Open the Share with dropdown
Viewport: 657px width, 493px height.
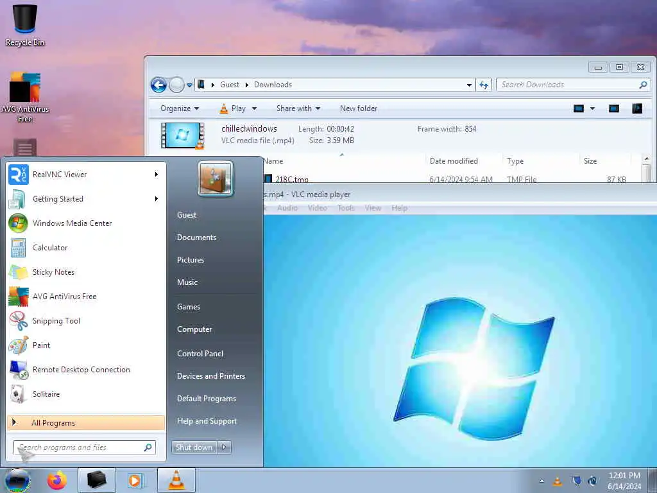pos(298,108)
